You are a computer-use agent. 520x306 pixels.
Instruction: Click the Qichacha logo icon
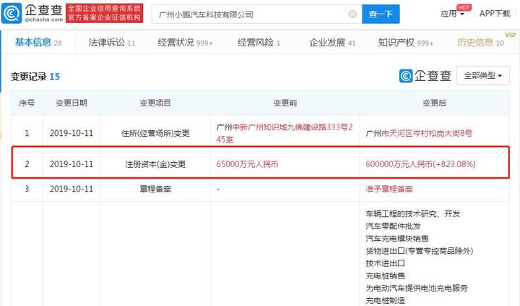[x=12, y=13]
